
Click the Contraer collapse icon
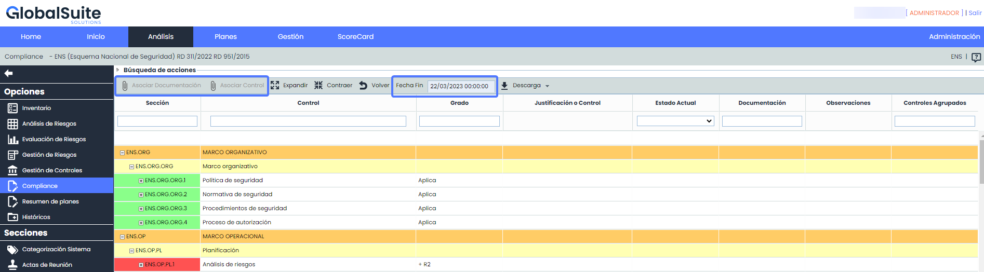point(318,86)
